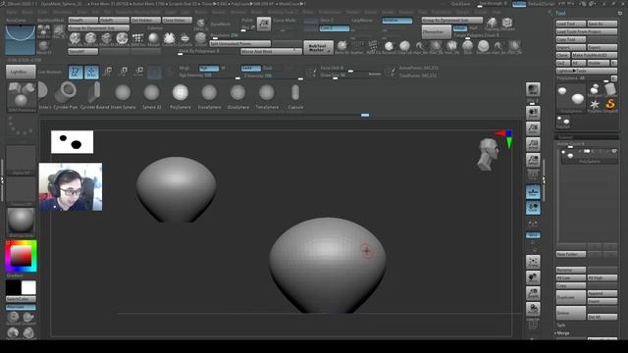Click the AAHalf icon

533,160
